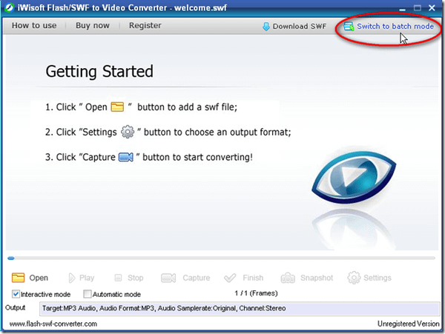Viewport: 445px width, 334px height.
Task: Click the Getting Started heading
Action: click(99, 71)
